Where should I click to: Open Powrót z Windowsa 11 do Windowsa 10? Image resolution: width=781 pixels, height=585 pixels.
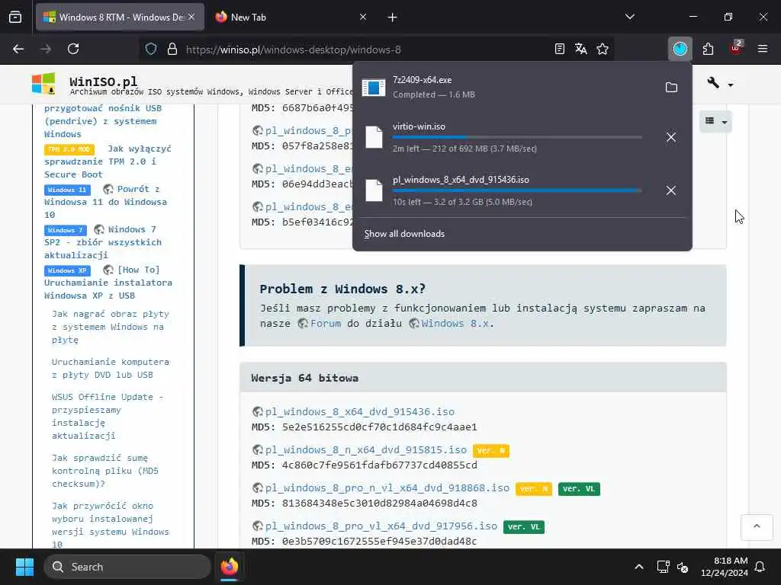click(x=105, y=202)
